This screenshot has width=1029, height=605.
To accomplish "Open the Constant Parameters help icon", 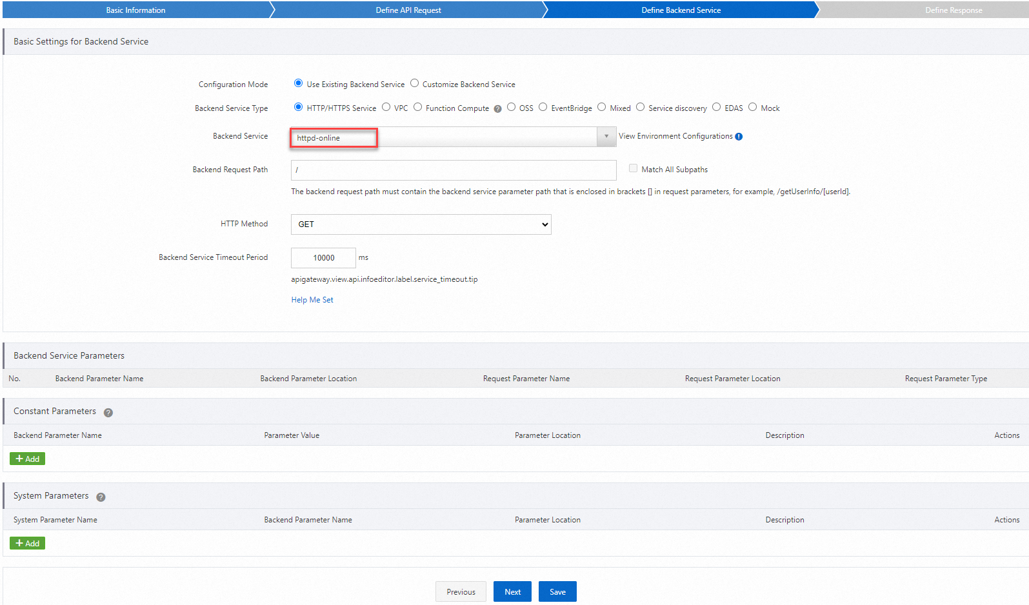I will point(108,413).
